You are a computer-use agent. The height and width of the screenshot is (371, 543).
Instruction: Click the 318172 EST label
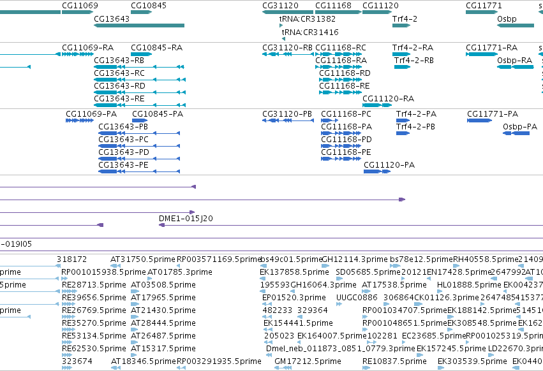[x=72, y=259]
